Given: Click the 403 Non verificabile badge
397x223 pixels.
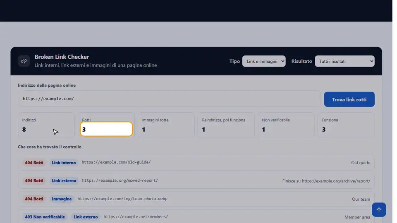Looking at the screenshot, I should click(x=45, y=217).
